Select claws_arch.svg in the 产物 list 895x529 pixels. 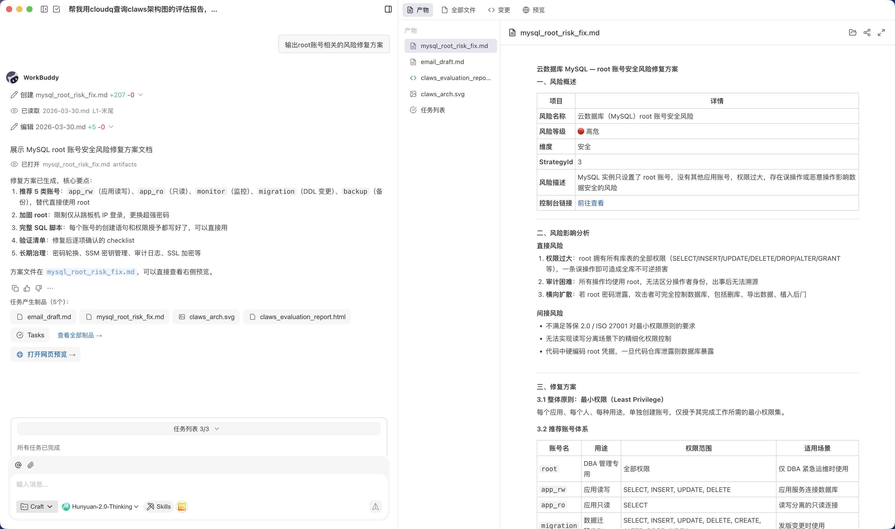click(442, 94)
